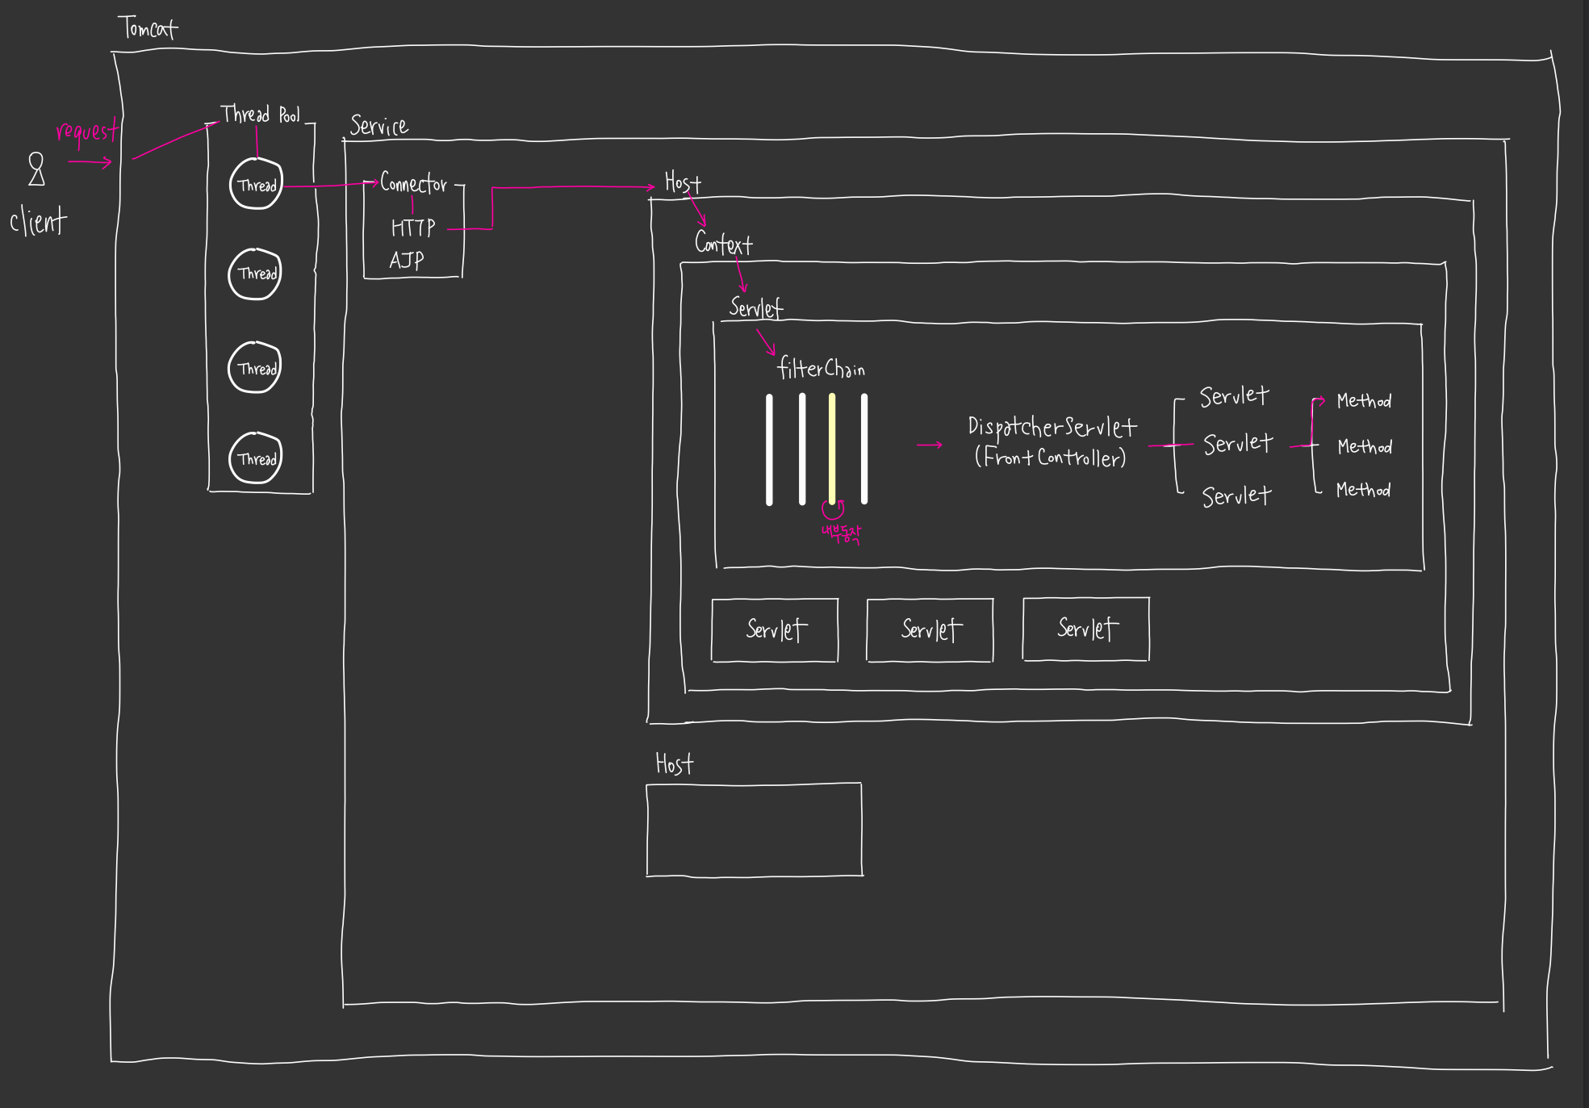Click the Context label
The width and height of the screenshot is (1589, 1108).
[723, 244]
